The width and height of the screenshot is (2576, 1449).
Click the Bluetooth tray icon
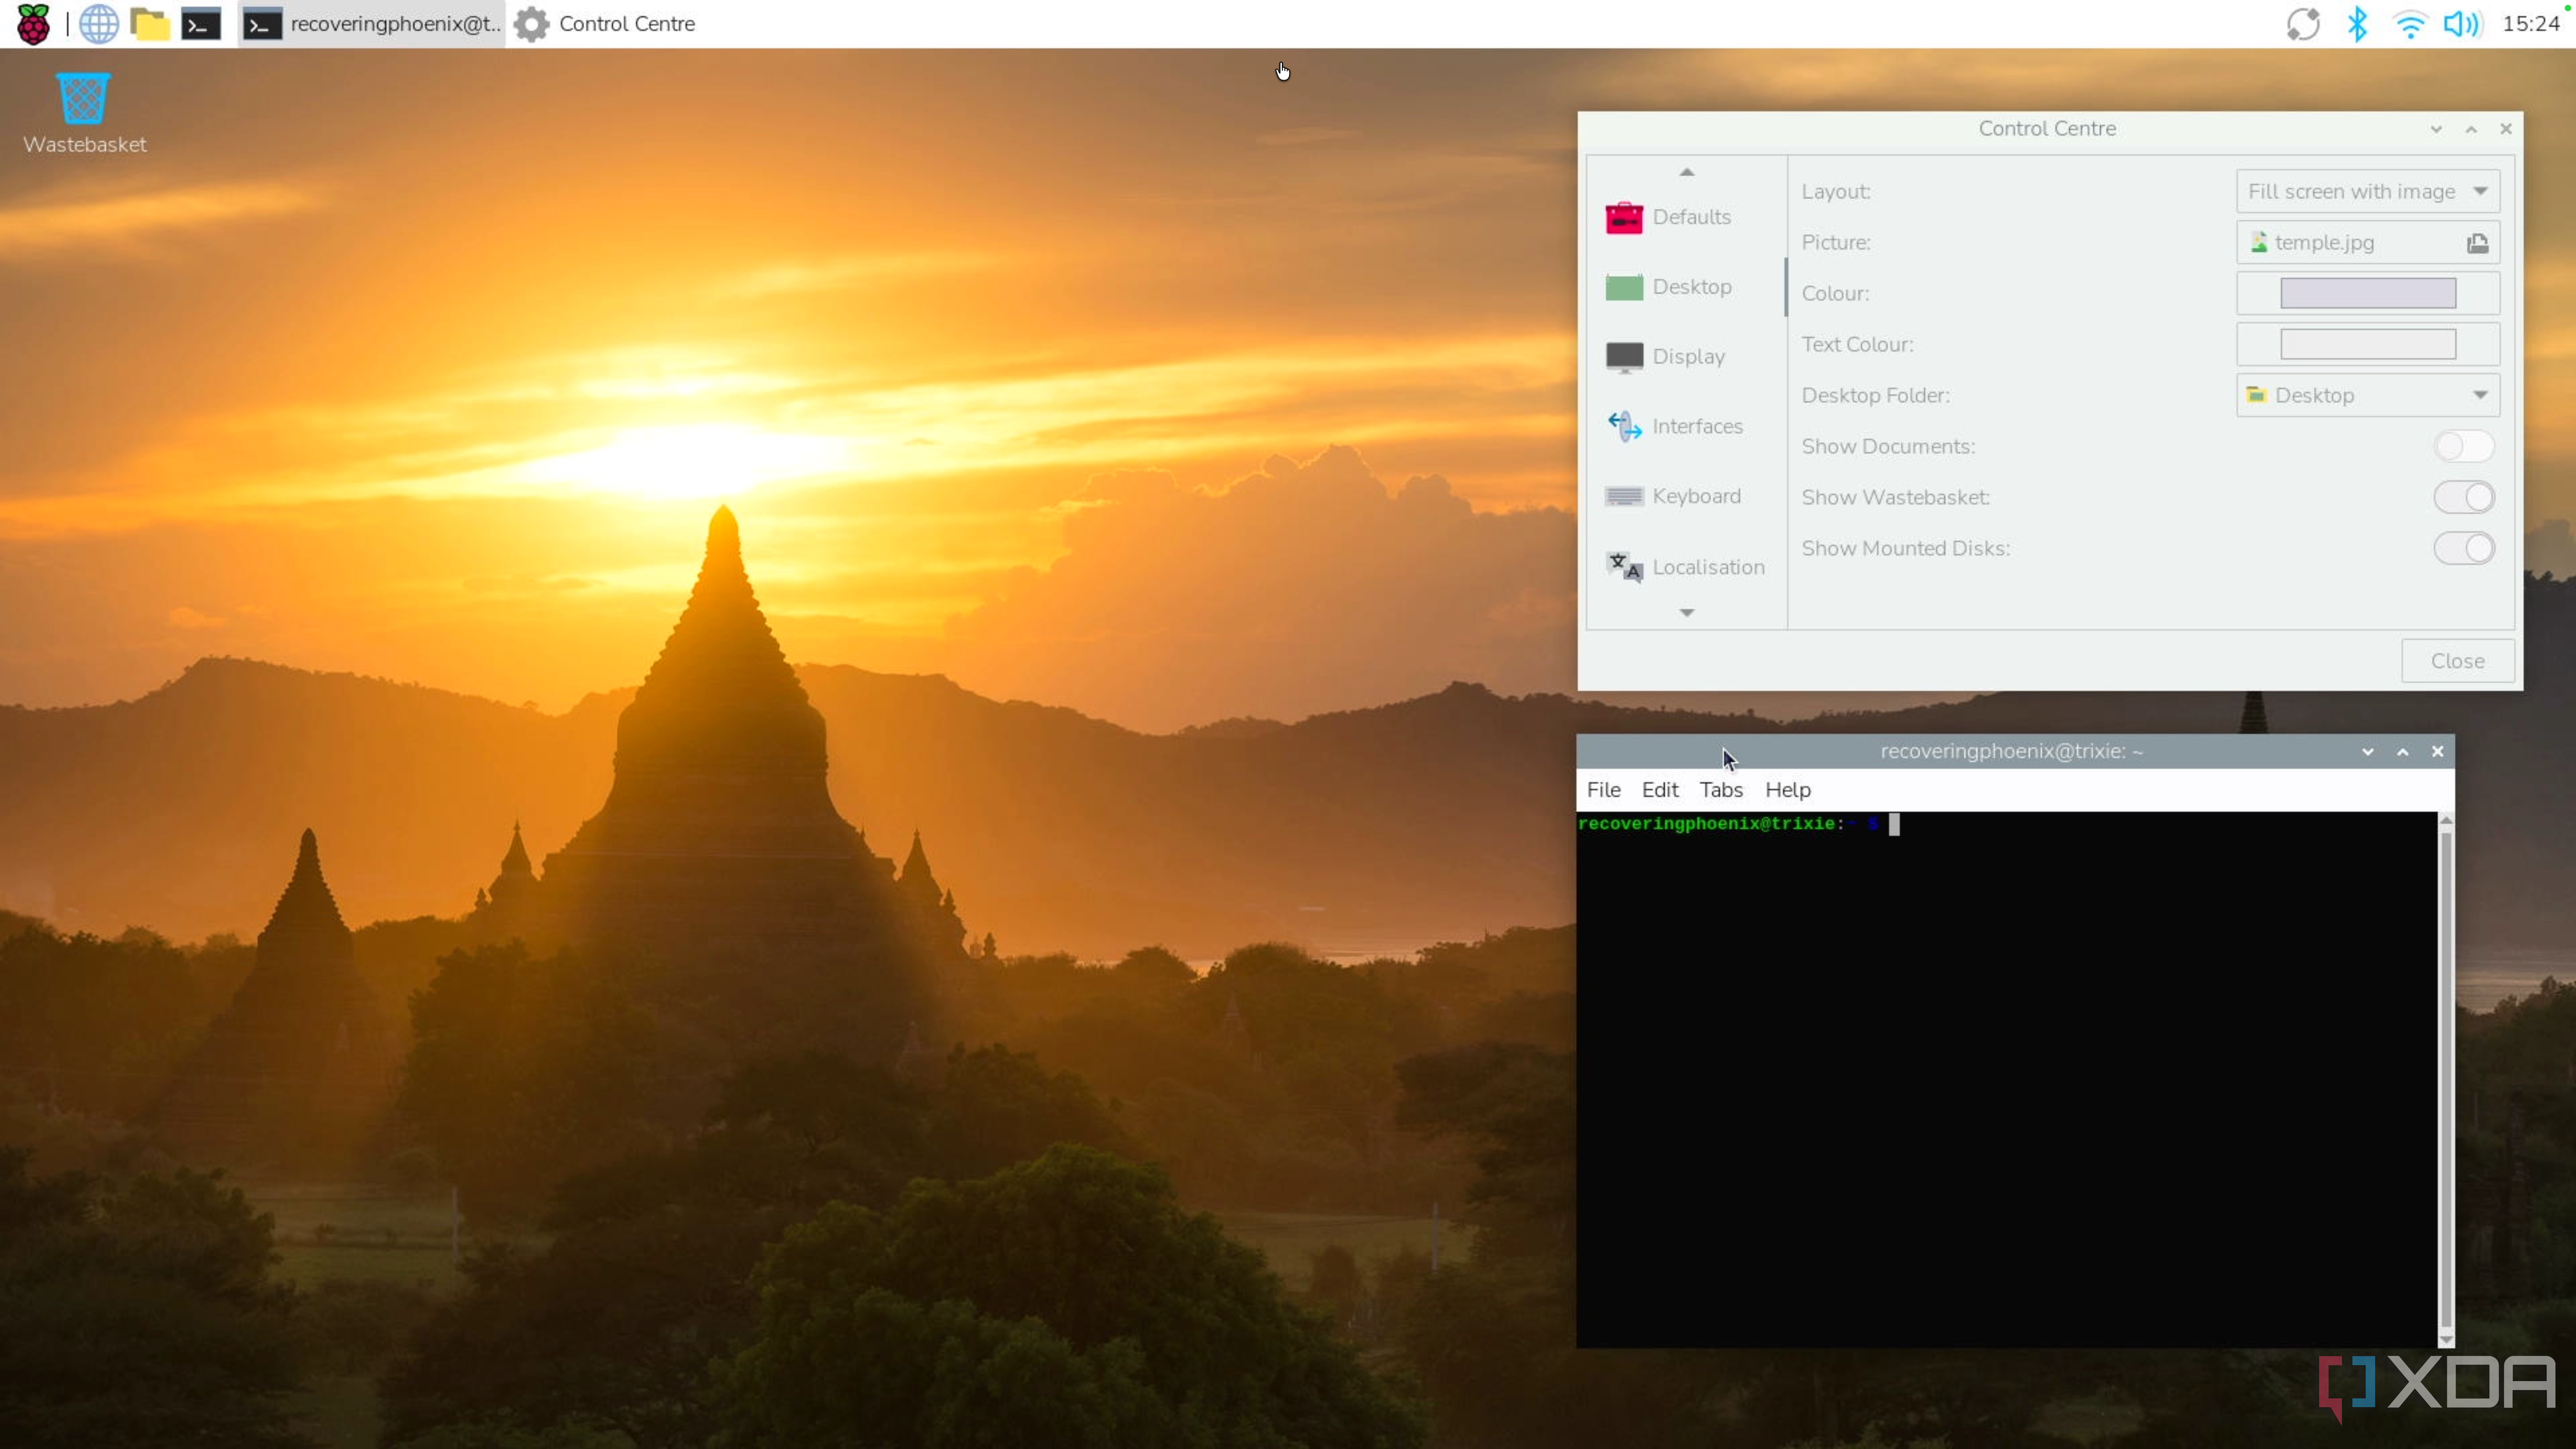(2357, 24)
